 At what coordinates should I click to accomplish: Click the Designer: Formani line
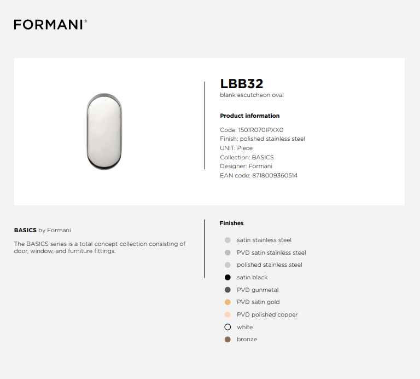tap(246, 166)
